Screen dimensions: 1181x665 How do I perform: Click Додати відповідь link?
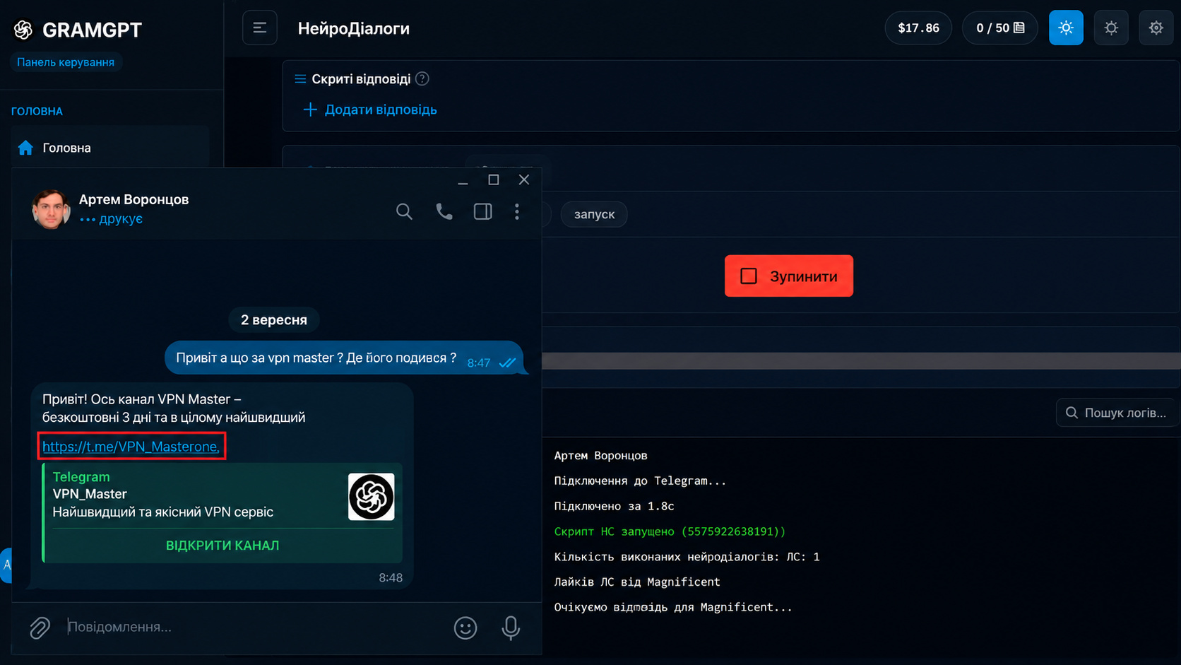click(x=380, y=110)
